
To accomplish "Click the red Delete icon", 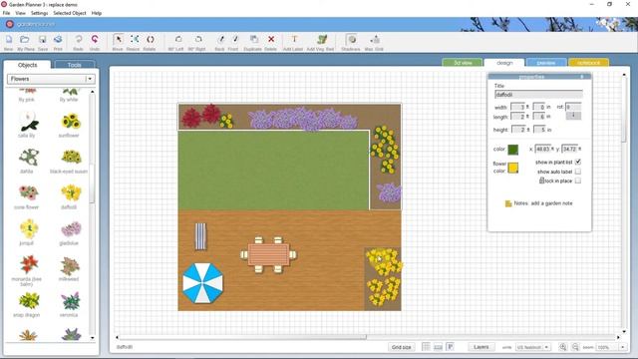I will tap(271, 40).
